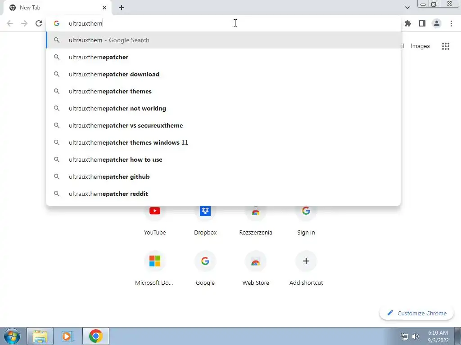Open the Windows Start menu orb
Screen dimensions: 461x345
(x=12, y=336)
